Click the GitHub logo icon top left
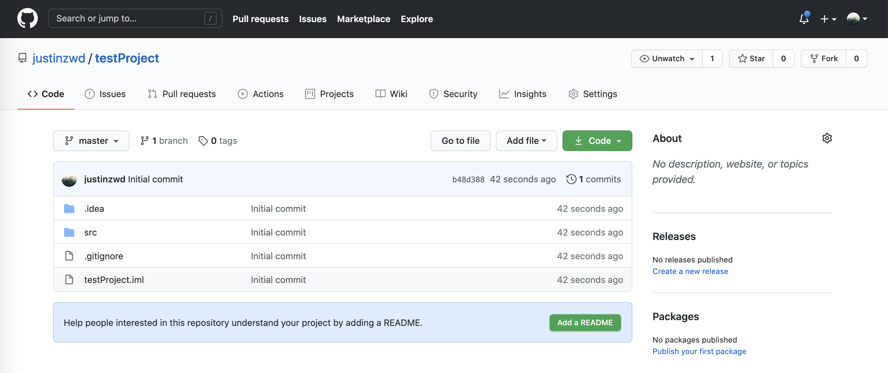The image size is (888, 373). 27,19
